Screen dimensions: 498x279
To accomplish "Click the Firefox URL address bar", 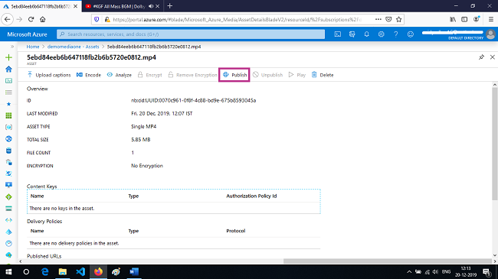I will click(237, 19).
